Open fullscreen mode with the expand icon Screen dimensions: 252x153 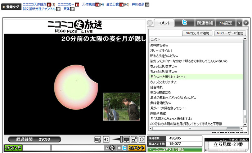[134, 140]
